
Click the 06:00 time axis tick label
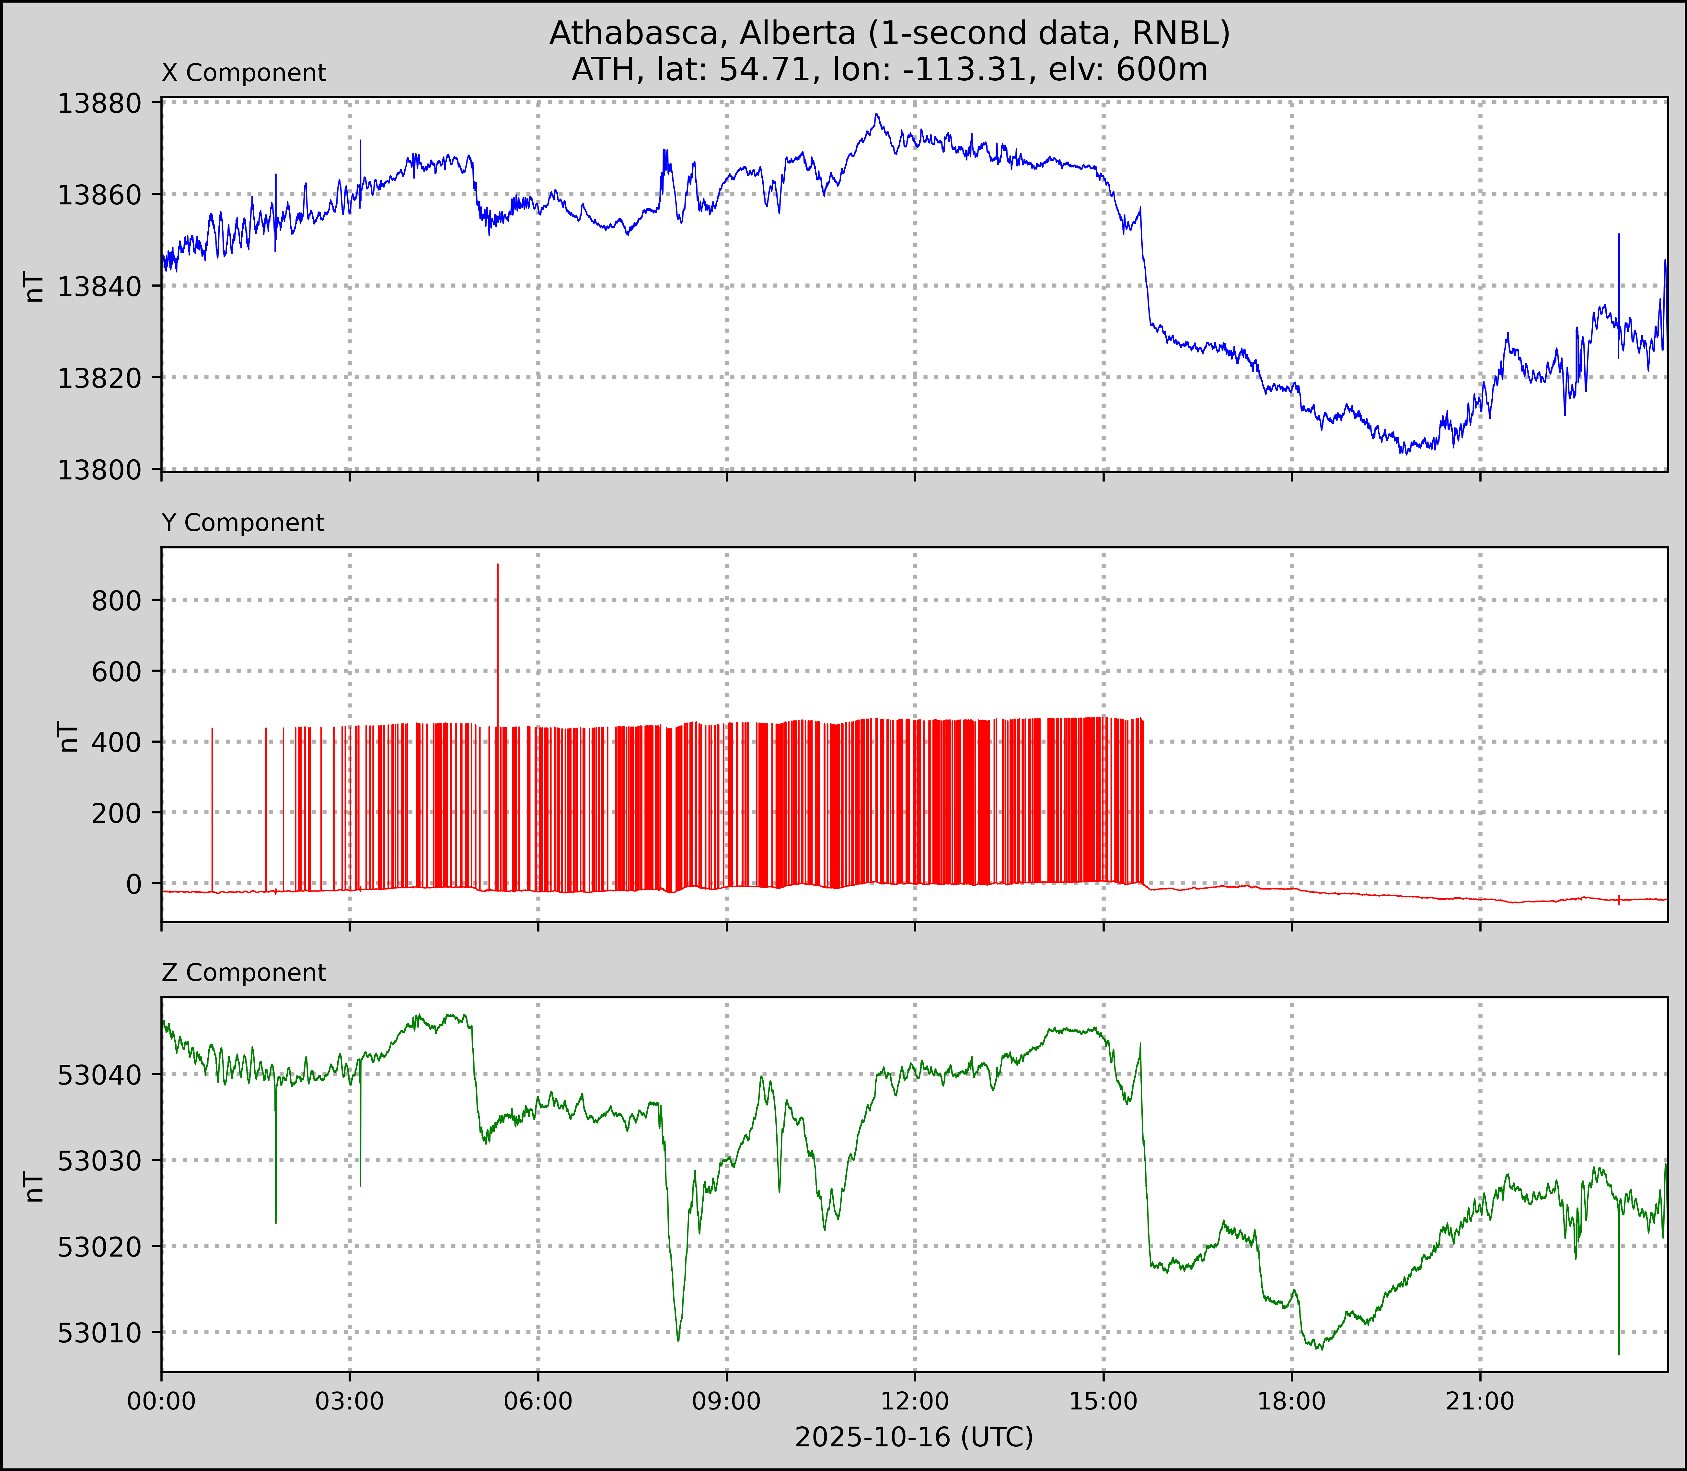(538, 1401)
